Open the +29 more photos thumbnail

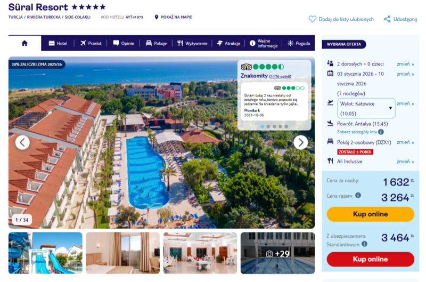click(x=277, y=253)
